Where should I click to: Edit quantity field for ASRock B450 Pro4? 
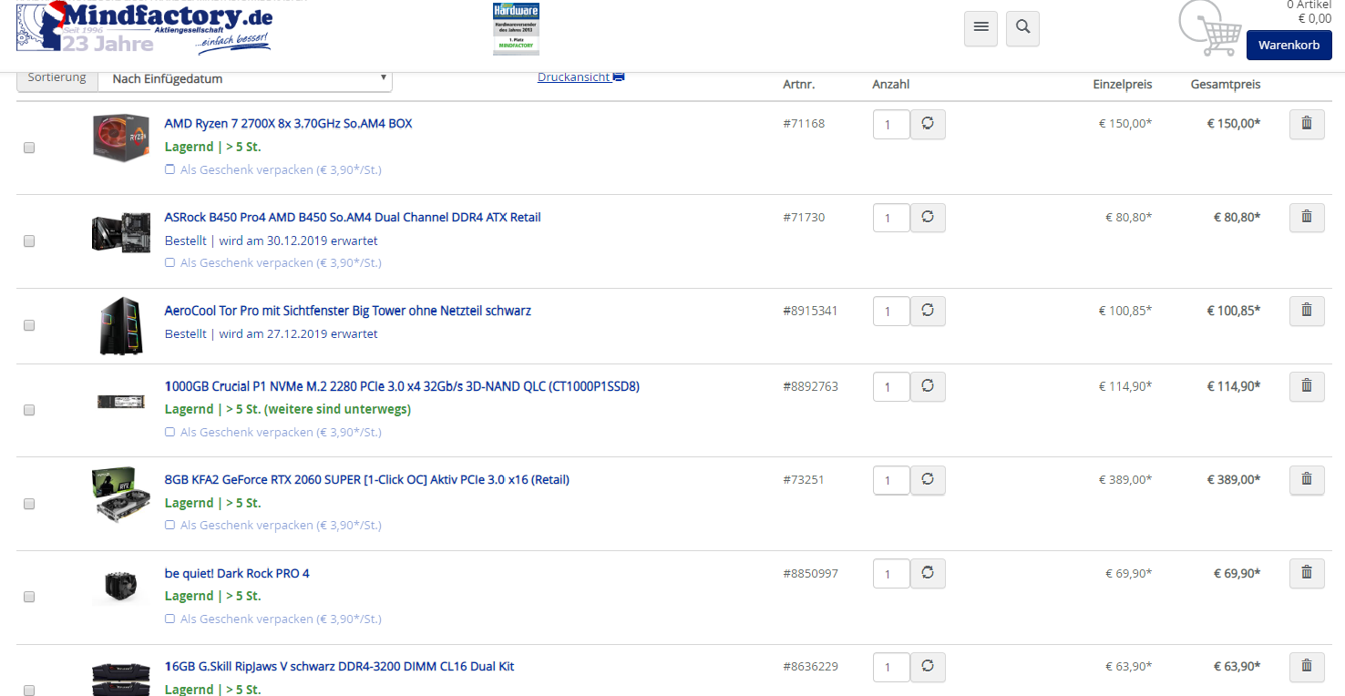pos(891,219)
